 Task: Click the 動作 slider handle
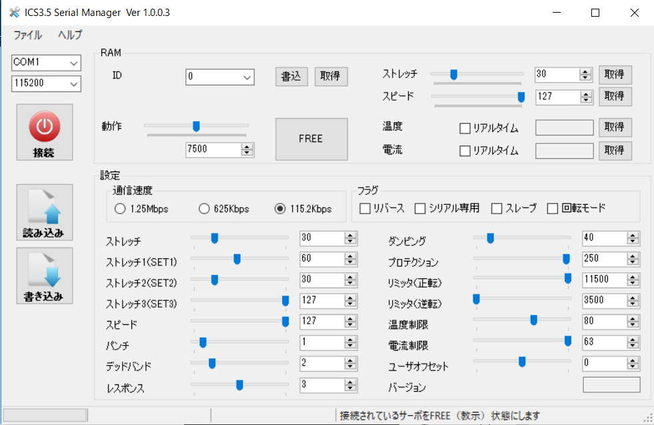(196, 126)
